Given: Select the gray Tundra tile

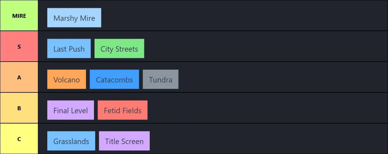Looking at the screenshot, I should click(x=160, y=79).
